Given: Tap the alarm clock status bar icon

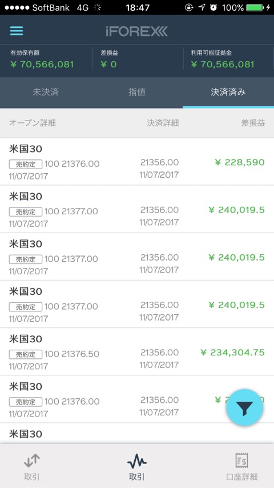Looking at the screenshot, I should tap(213, 7).
